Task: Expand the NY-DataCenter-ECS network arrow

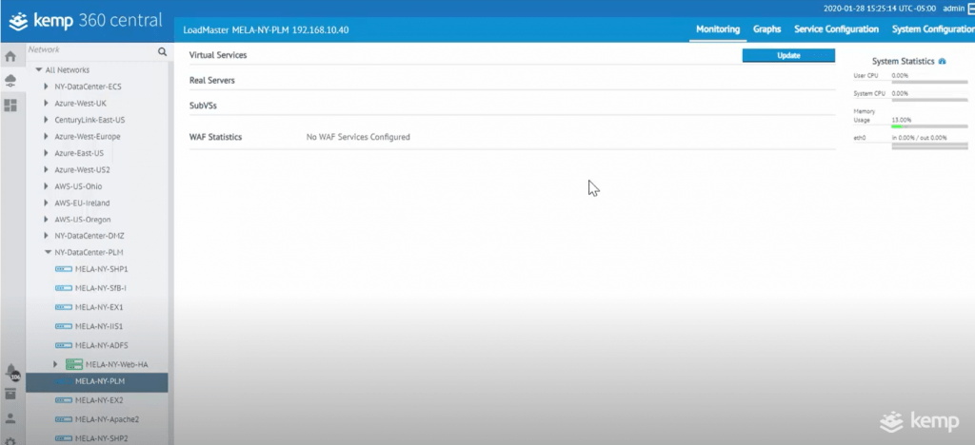Action: 46,87
